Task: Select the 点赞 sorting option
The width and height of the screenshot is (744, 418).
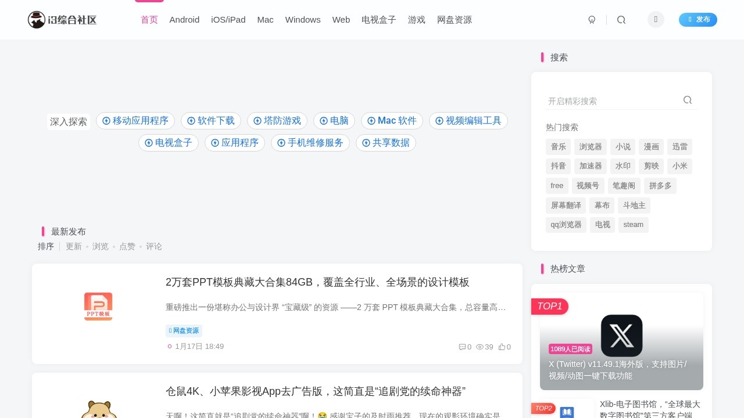Action: (127, 246)
